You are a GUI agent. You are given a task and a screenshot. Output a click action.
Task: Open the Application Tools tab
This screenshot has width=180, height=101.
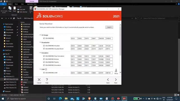[x=32, y=4]
